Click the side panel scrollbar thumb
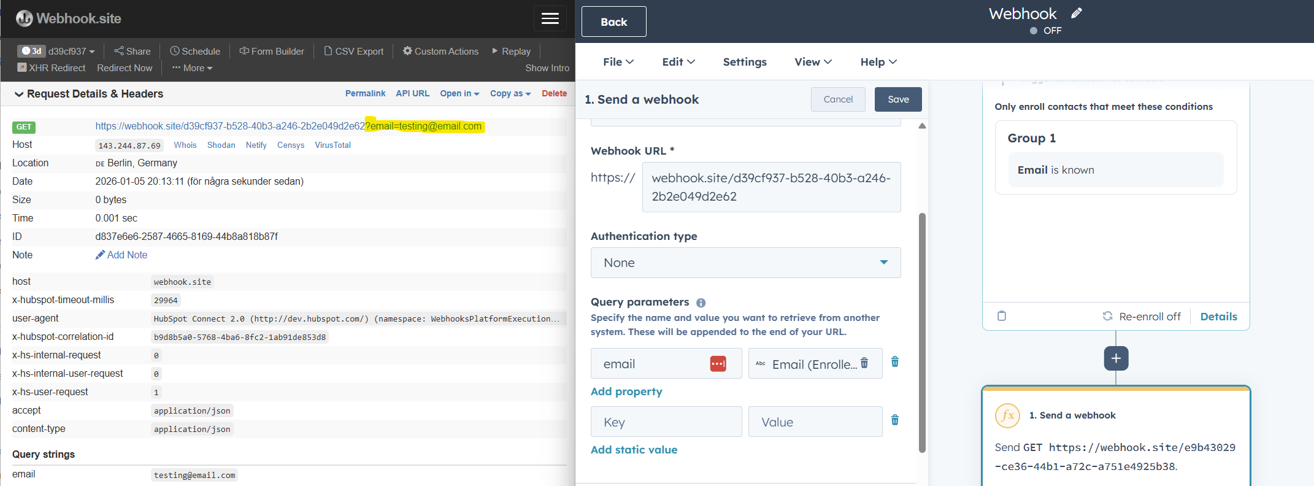Viewport: 1314px width, 486px height. 922,333
